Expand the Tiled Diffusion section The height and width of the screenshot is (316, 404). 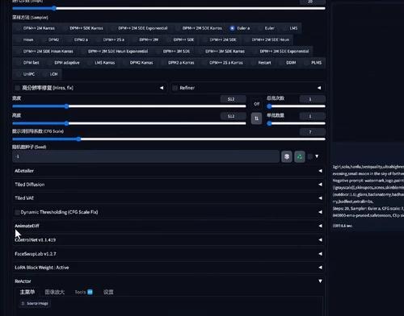click(x=169, y=185)
